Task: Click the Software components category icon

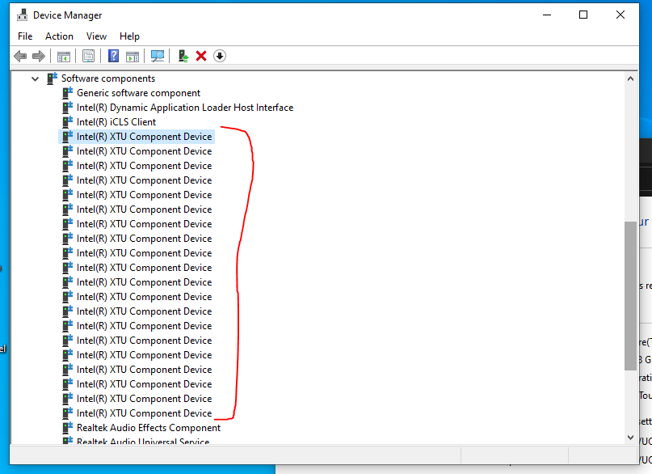Action: (52, 78)
